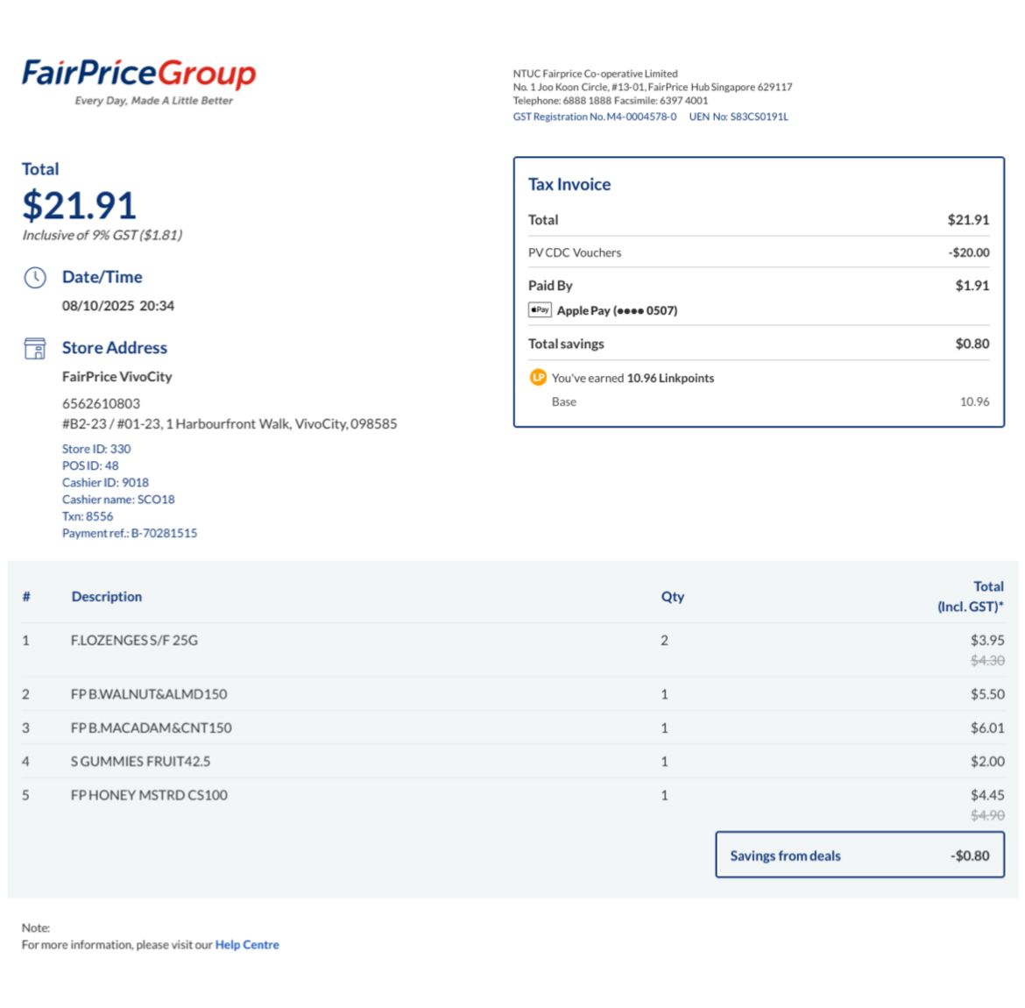Open the Help Centre link
Image resolution: width=1025 pixels, height=1008 pixels.
[247, 945]
